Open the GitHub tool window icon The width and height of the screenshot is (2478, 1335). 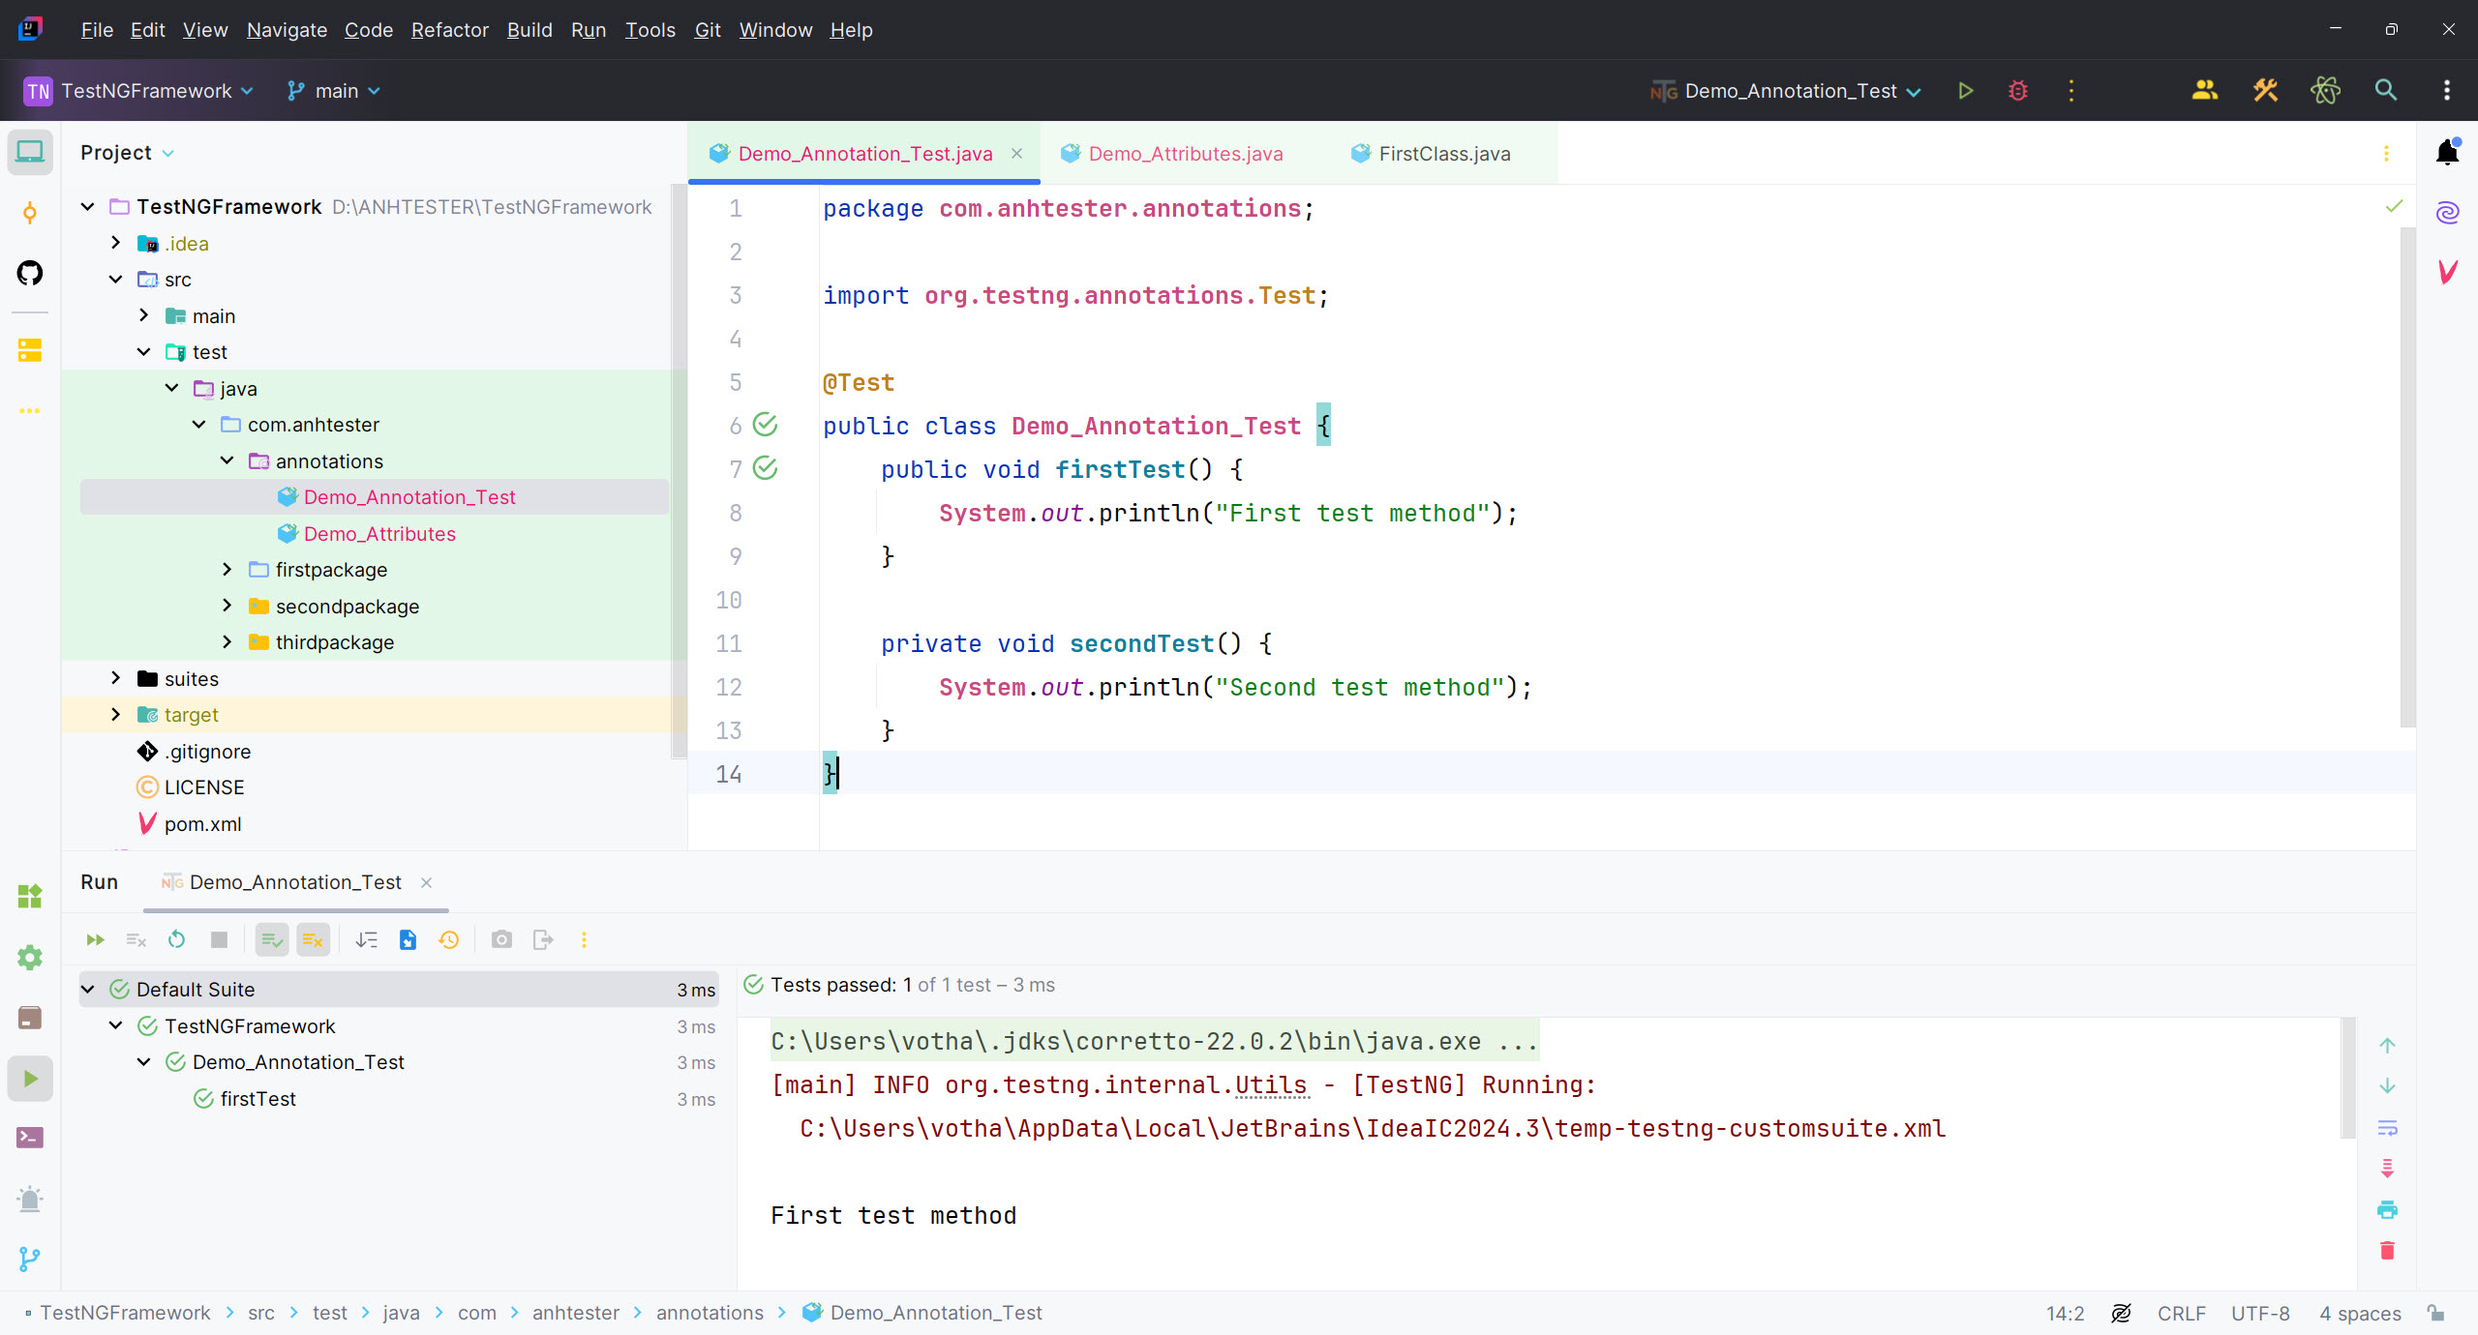pyautogui.click(x=30, y=273)
